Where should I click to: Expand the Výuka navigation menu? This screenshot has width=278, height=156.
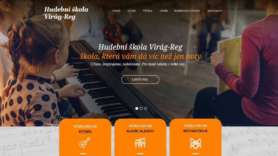pyautogui.click(x=147, y=11)
